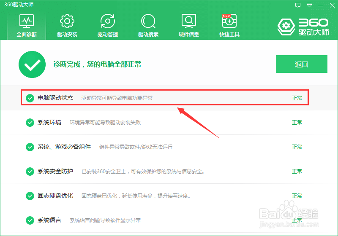This screenshot has height=236, width=338.
Task: Click the 诊断完成，您的电脑全部正常 heading
Action: coord(97,64)
